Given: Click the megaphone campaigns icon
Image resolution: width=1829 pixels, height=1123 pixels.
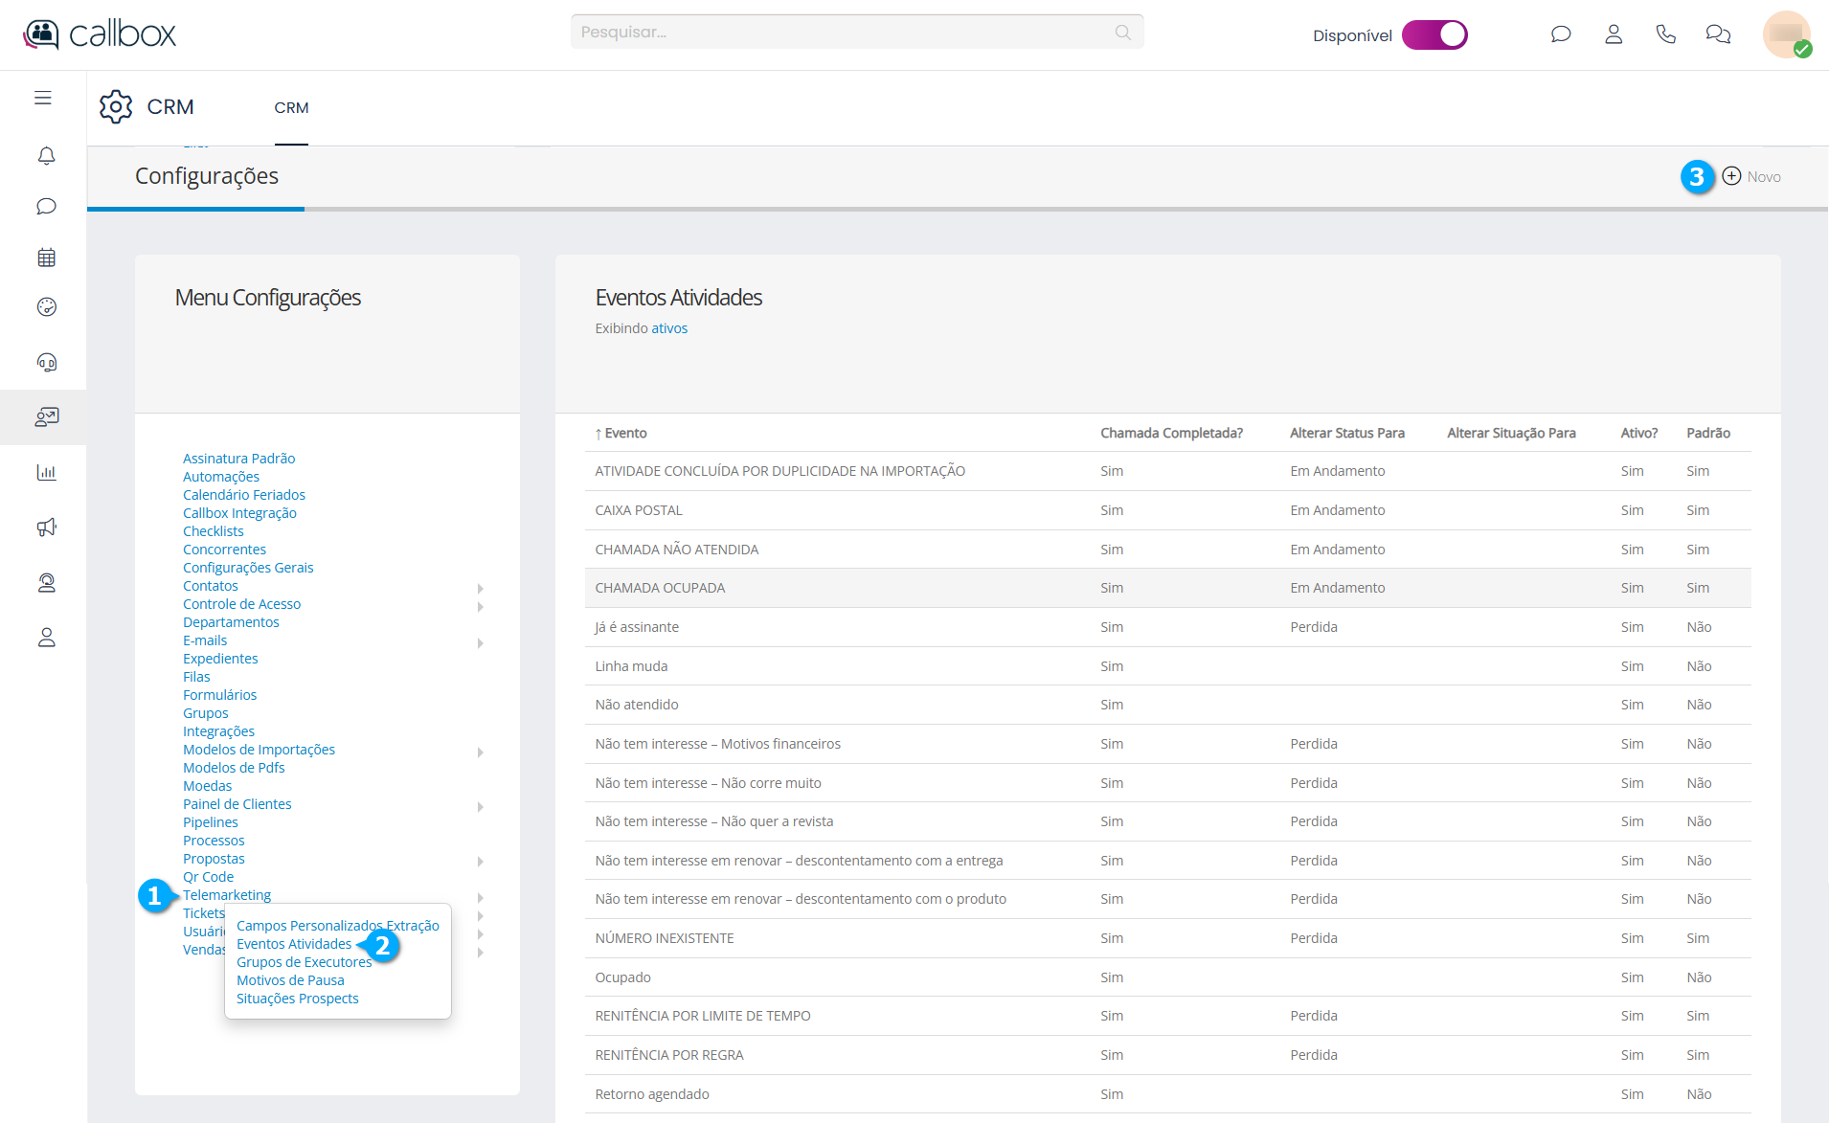Looking at the screenshot, I should tap(46, 528).
